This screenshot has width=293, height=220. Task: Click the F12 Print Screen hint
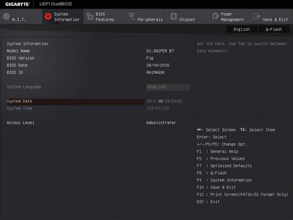242,195
